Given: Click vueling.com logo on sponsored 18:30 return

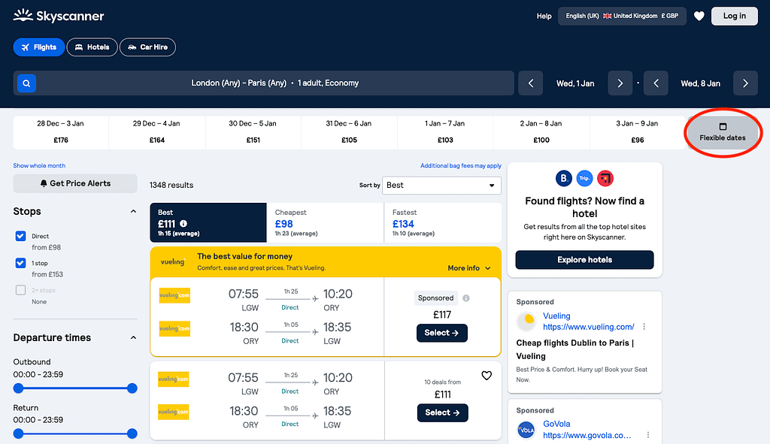Looking at the screenshot, I should (x=174, y=328).
